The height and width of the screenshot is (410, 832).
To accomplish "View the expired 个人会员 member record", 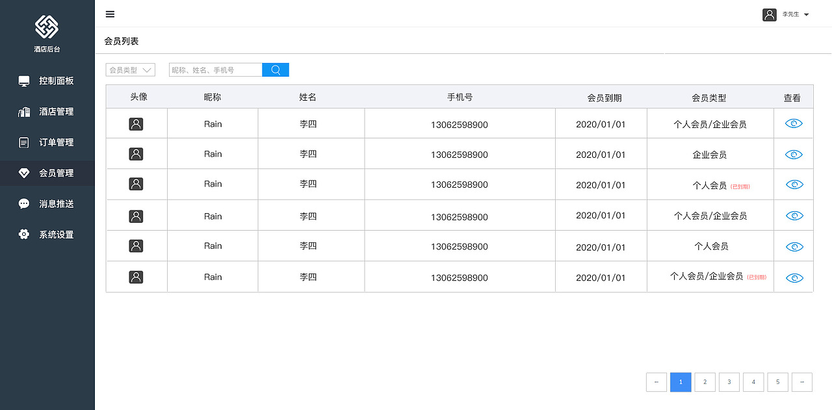I will (793, 184).
